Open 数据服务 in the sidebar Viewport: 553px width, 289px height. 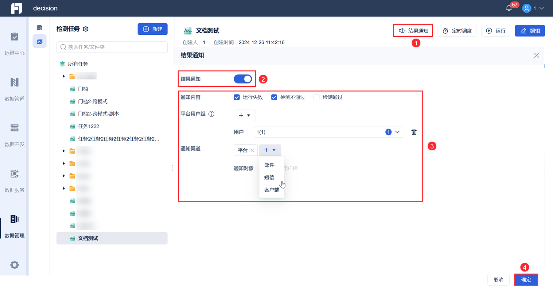pyautogui.click(x=14, y=181)
